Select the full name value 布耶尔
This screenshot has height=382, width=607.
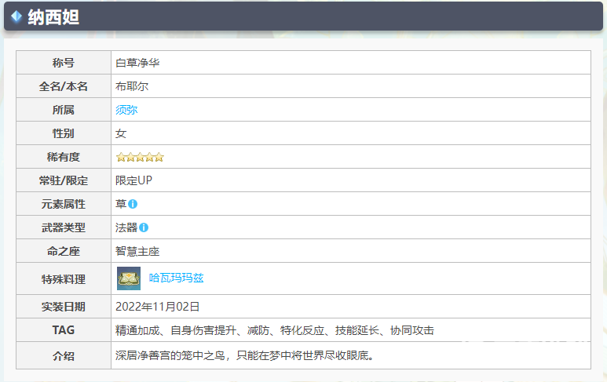tap(132, 86)
